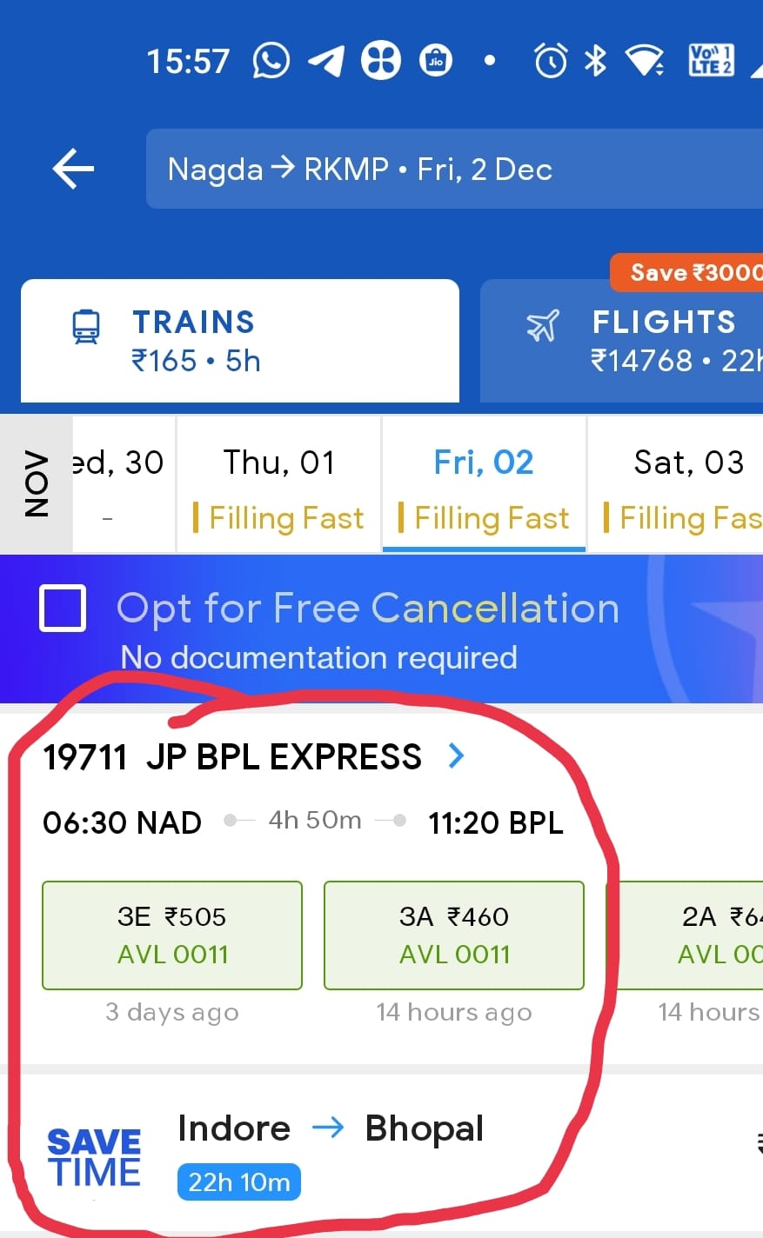Tap the back arrow icon

pos(73,169)
